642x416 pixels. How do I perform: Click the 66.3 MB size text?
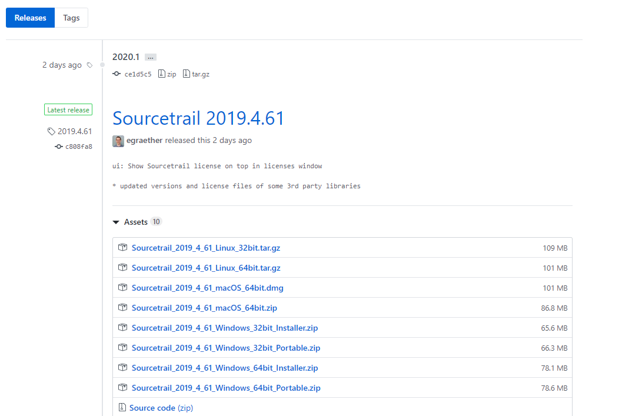click(554, 348)
